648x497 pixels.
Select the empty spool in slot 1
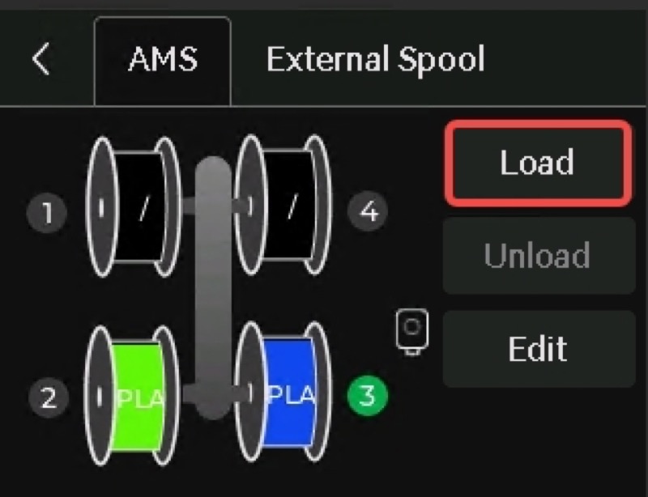coord(133,206)
